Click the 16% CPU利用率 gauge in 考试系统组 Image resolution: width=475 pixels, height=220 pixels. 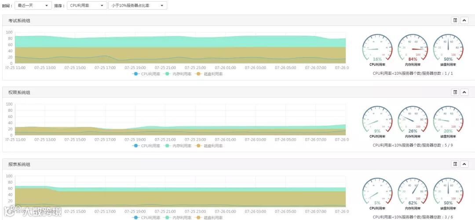377,49
